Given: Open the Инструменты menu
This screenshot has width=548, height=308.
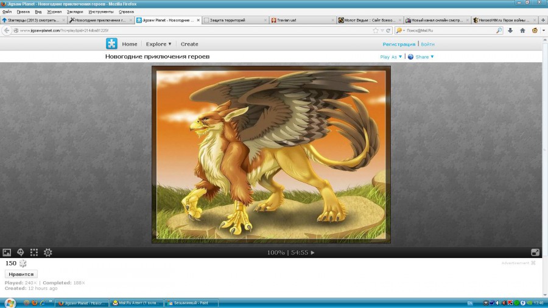Looking at the screenshot, I should (100, 12).
